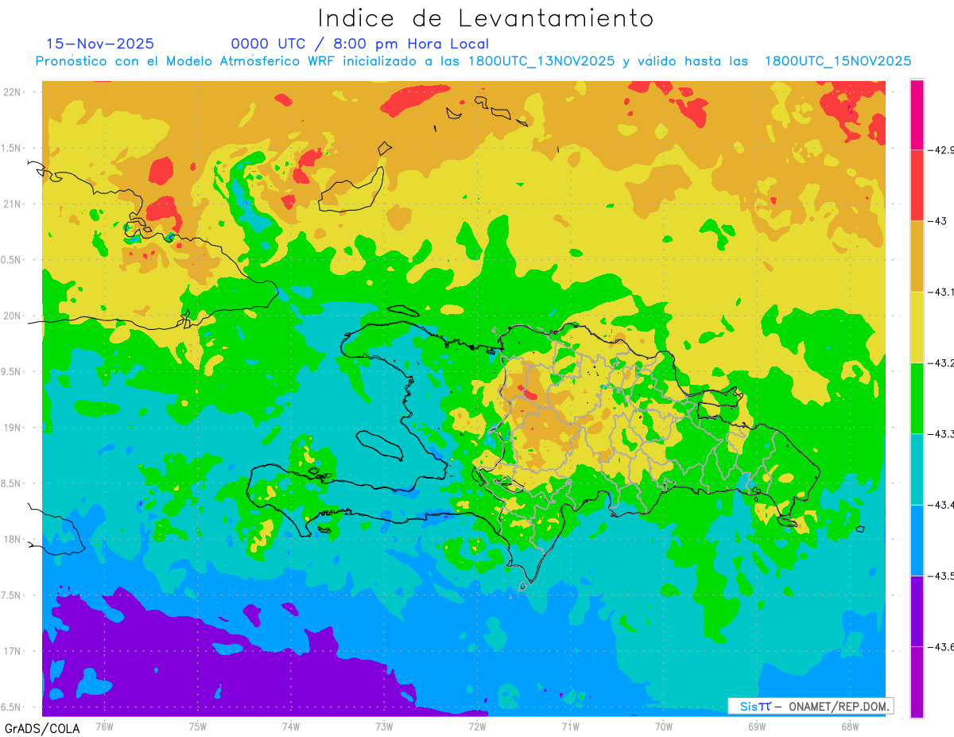Click the title 'Indice de Levantamiento'

pyautogui.click(x=486, y=18)
